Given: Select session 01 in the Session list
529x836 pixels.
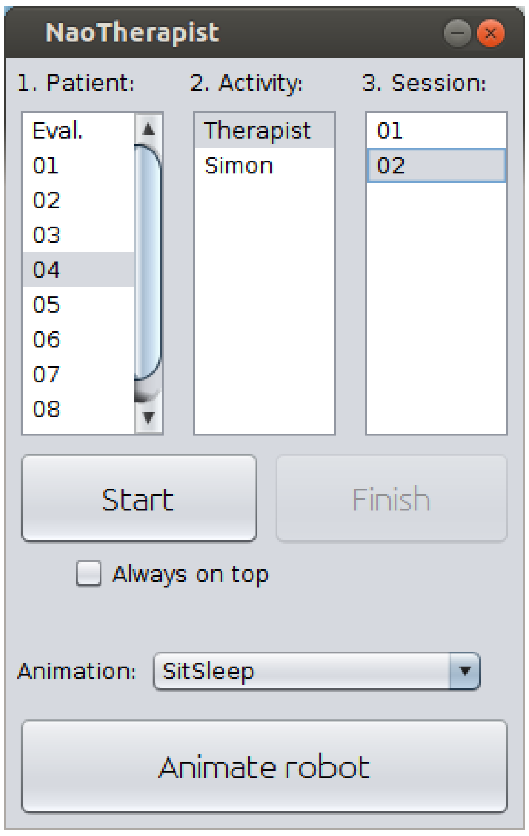Looking at the screenshot, I should click(x=436, y=130).
